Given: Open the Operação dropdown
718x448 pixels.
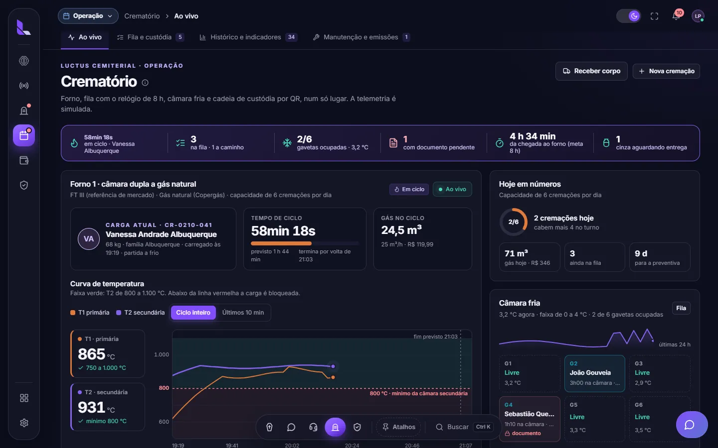Looking at the screenshot, I should click(88, 16).
